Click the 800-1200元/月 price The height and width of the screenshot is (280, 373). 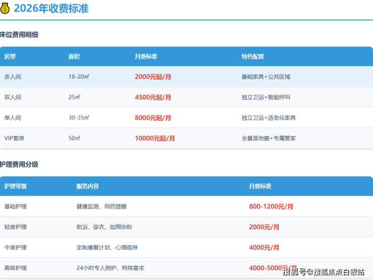pos(271,206)
